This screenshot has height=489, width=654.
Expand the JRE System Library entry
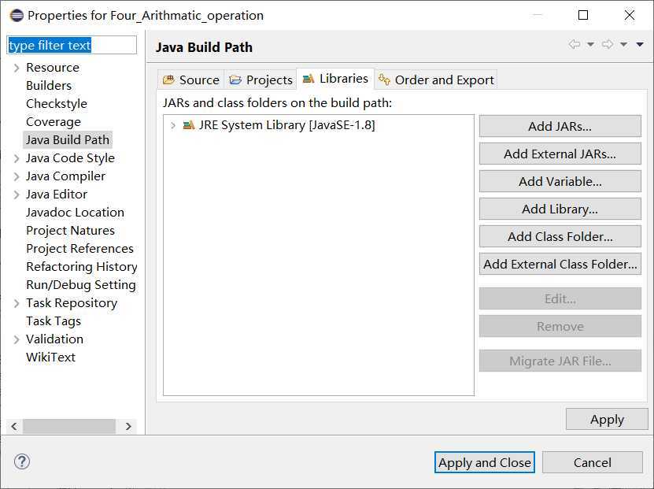173,125
